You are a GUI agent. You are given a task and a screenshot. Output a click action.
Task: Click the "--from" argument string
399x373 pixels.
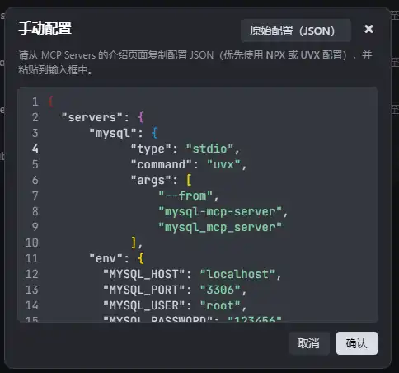click(185, 196)
